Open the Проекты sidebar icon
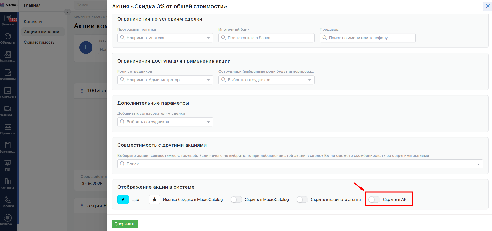The image size is (492, 231). (x=8, y=129)
